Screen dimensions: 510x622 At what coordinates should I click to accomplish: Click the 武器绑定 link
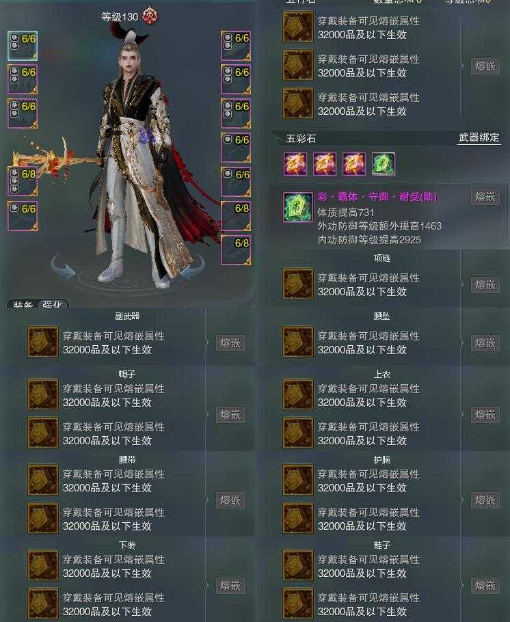tap(479, 137)
